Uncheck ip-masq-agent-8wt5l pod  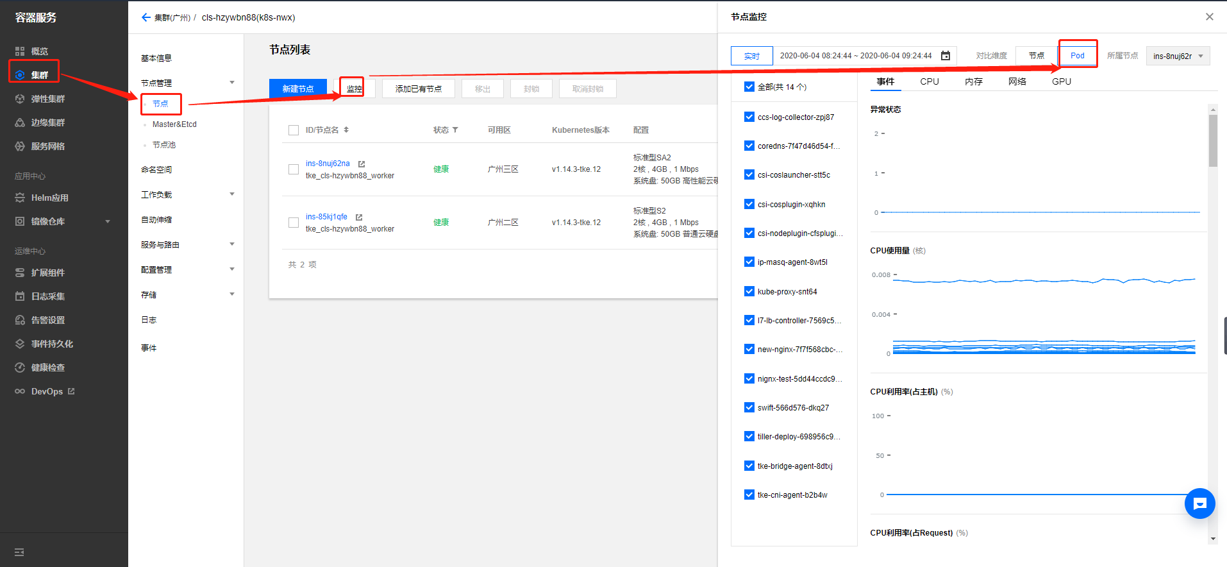[x=749, y=262]
